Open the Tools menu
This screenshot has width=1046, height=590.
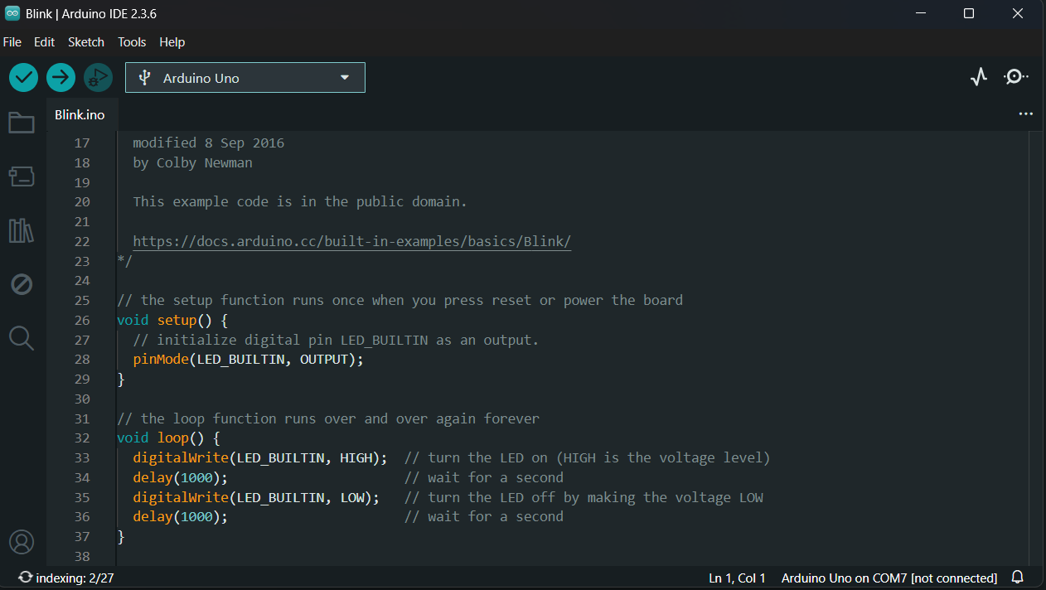point(132,42)
